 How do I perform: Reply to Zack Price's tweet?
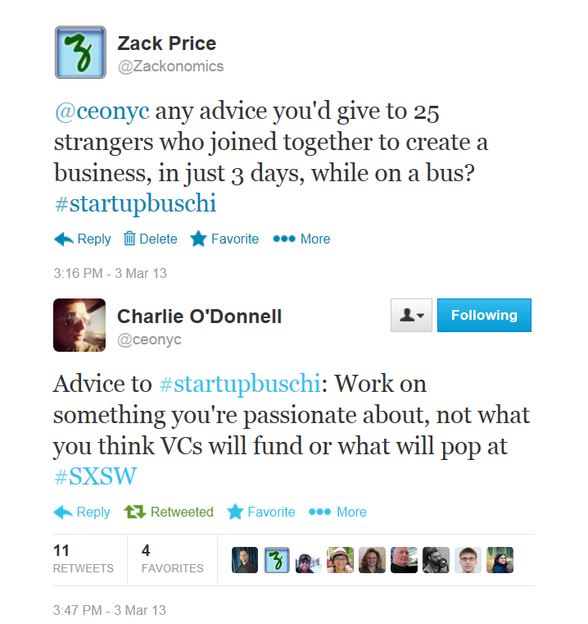[82, 239]
